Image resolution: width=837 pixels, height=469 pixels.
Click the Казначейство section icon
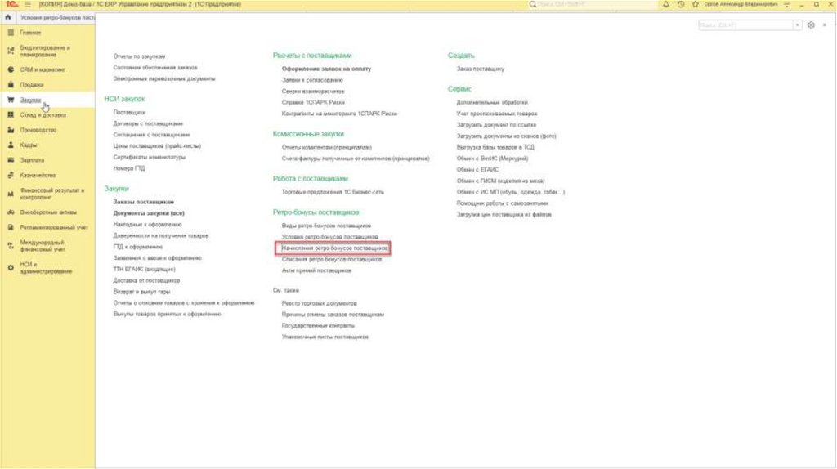coord(11,175)
